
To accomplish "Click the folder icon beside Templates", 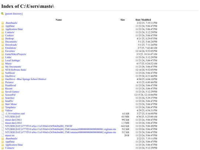I will click(x=3, y=107).
